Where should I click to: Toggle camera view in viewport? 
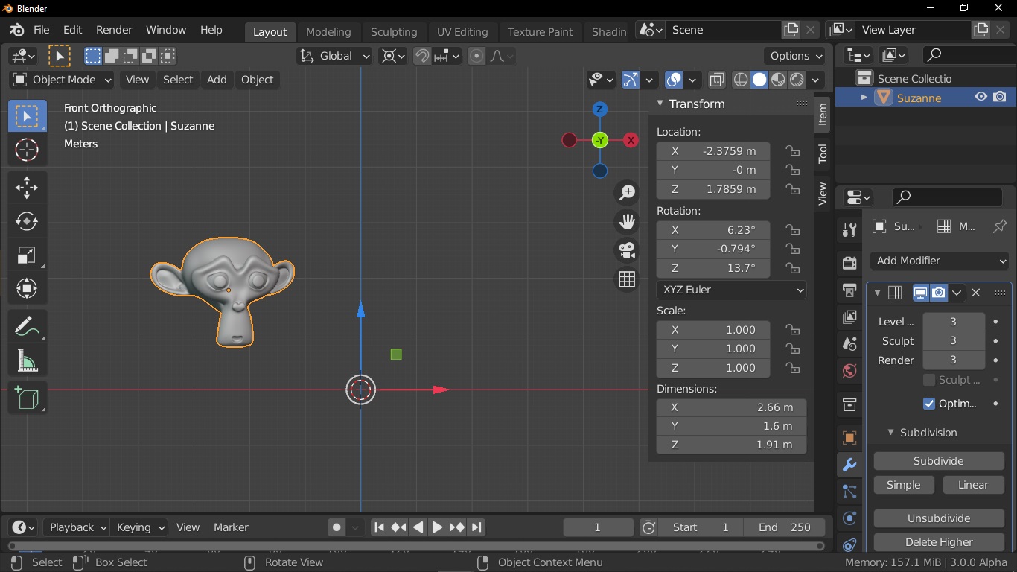(x=628, y=250)
